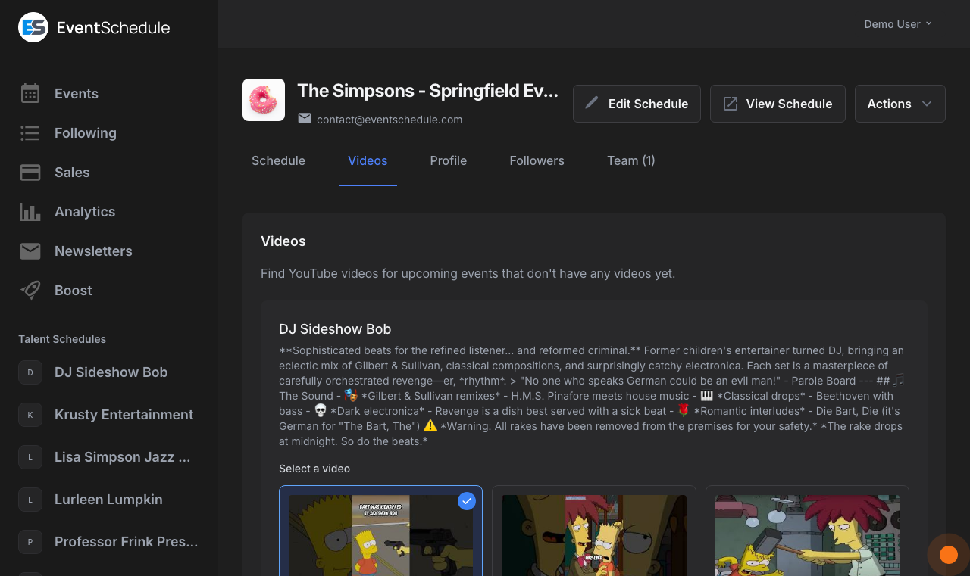970x576 pixels.
Task: Click the Talent Schedules sidebar heading
Action: (62, 339)
